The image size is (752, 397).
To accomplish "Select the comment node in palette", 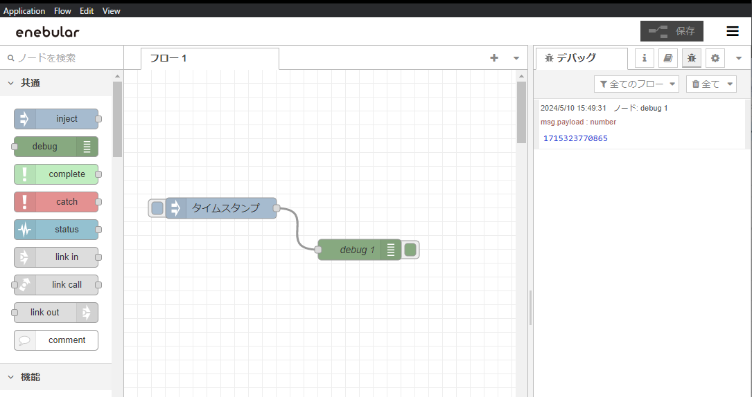I will (x=56, y=340).
